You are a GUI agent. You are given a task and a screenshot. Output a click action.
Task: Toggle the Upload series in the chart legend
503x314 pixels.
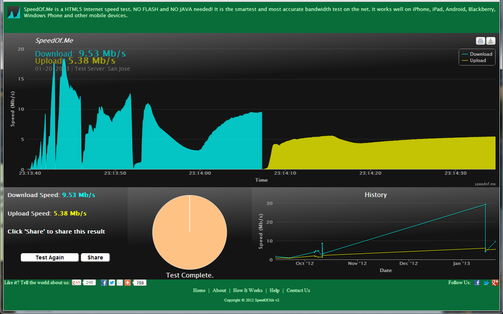[478, 60]
